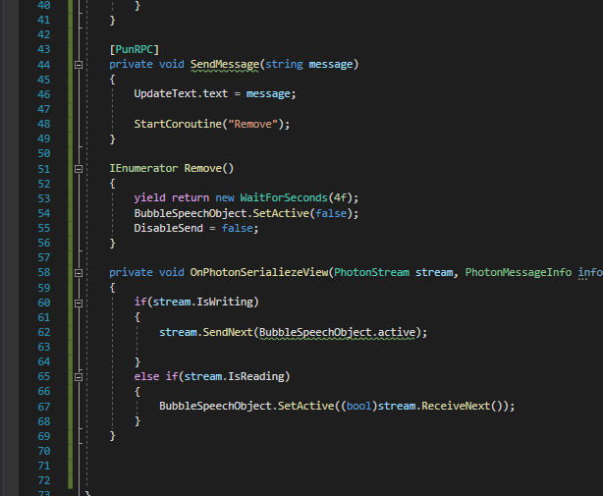The width and height of the screenshot is (603, 496).
Task: Click BubbleSpeechObject.active underlined warning
Action: coord(337,333)
